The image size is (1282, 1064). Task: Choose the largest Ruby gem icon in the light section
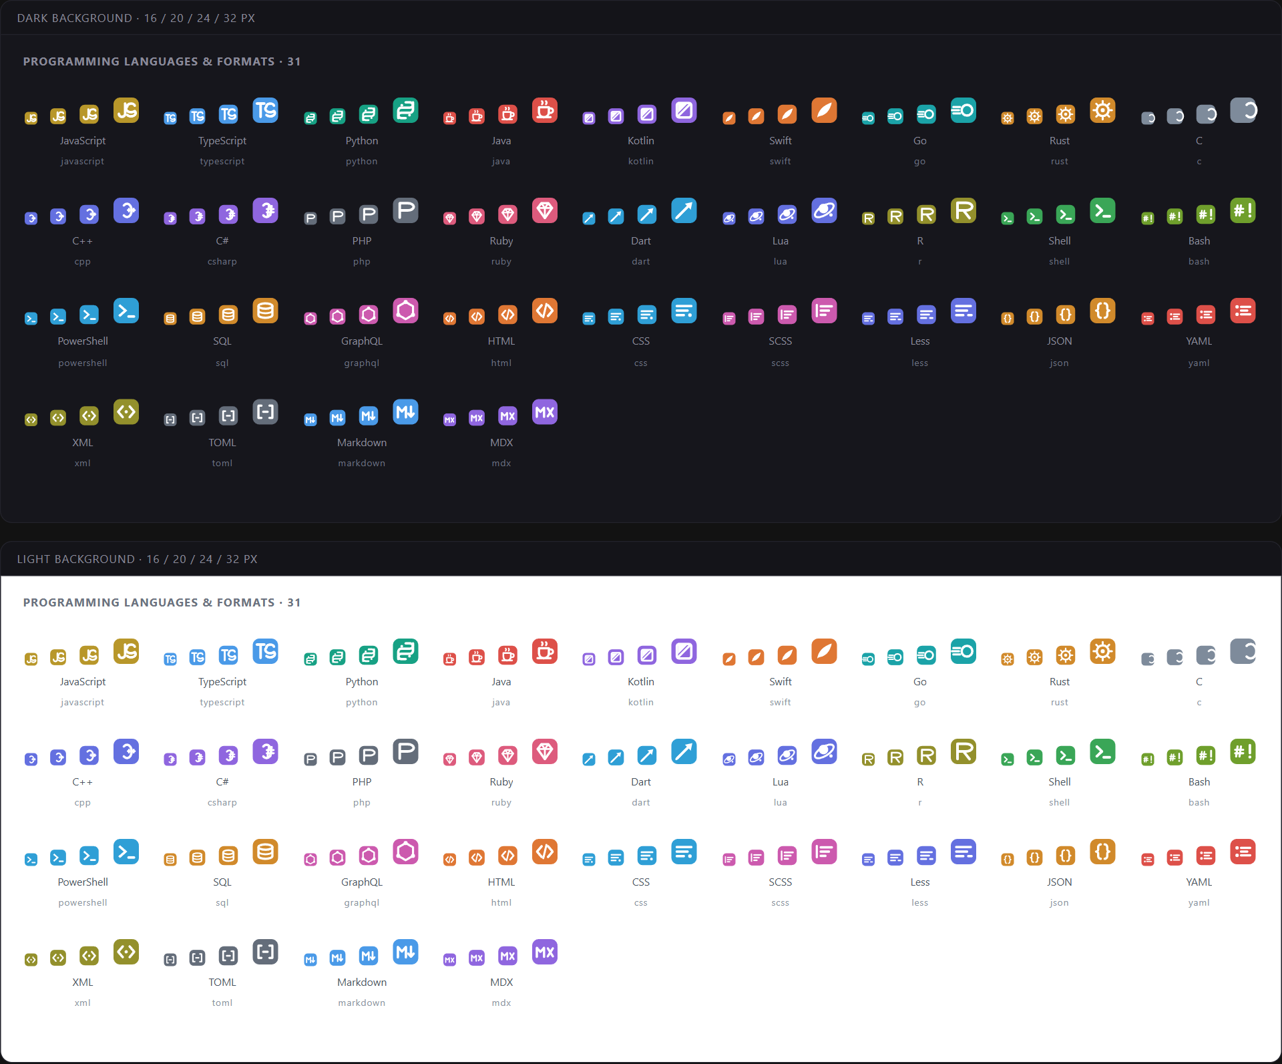545,751
